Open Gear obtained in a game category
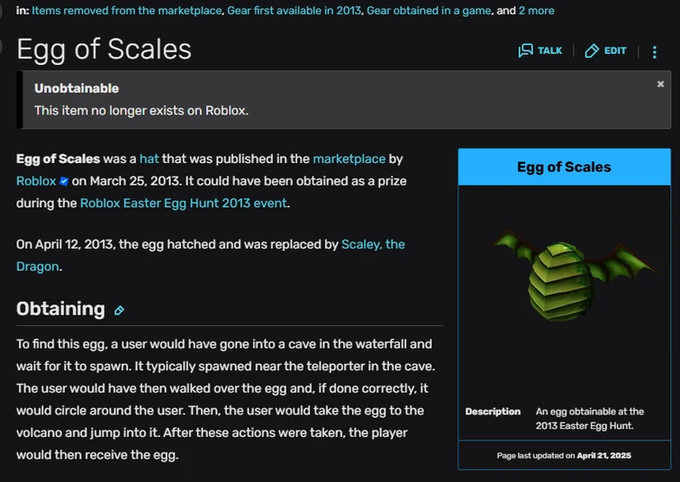Viewport: 680px width, 482px height. pos(428,11)
